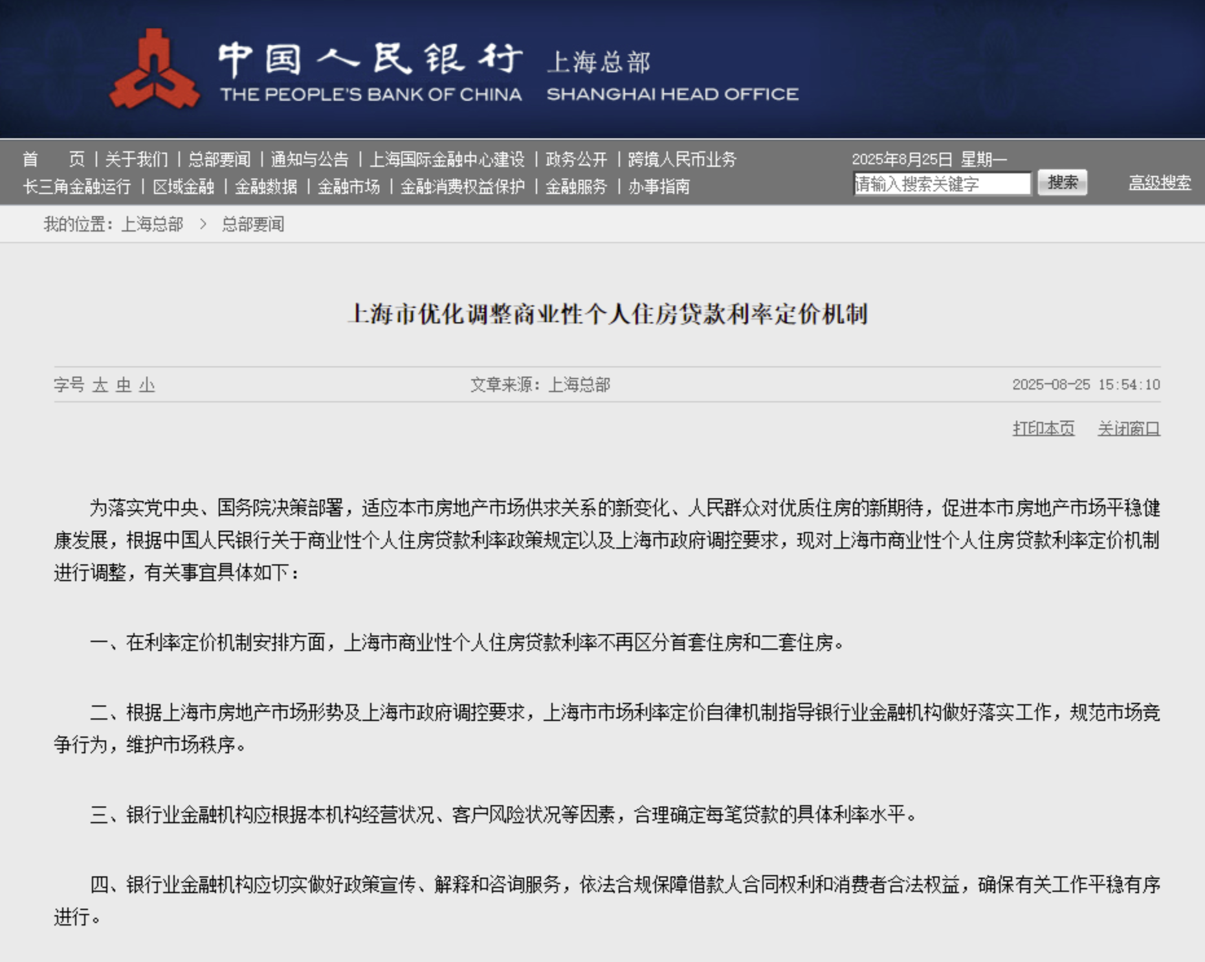The image size is (1205, 962).
Task: Navigate to 金融市场
Action: pyautogui.click(x=349, y=187)
